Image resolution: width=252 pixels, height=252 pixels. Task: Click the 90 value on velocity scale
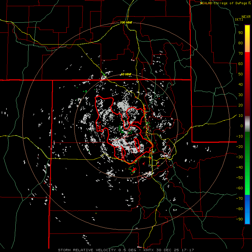[241, 33]
